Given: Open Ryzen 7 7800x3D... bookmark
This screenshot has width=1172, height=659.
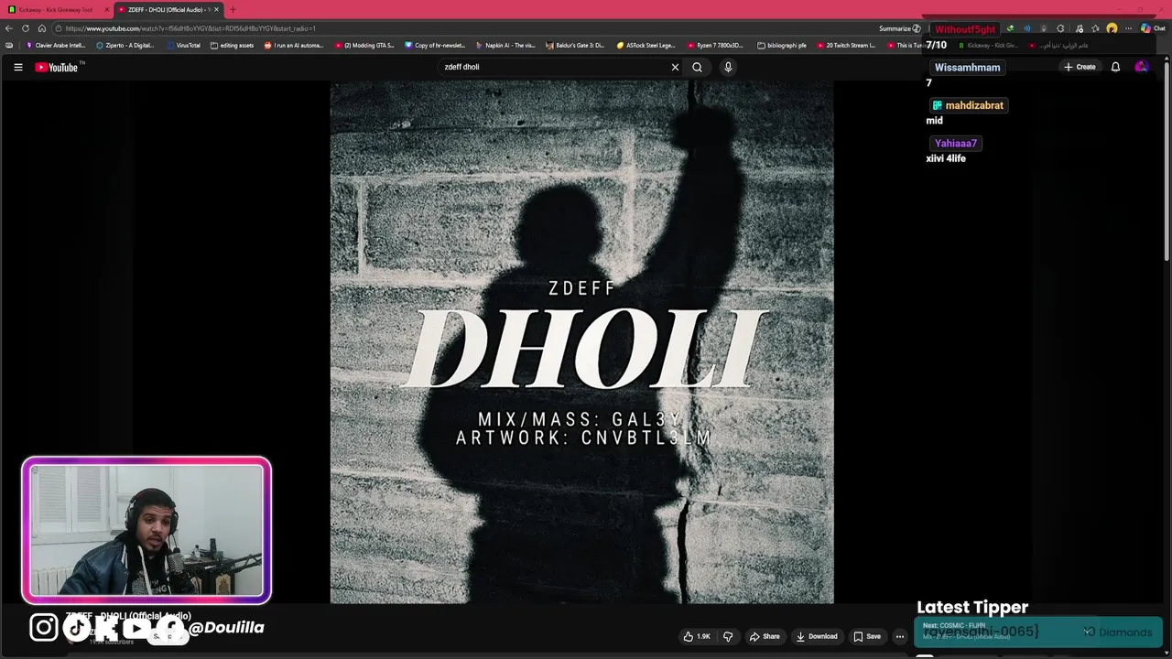Looking at the screenshot, I should coord(717,45).
